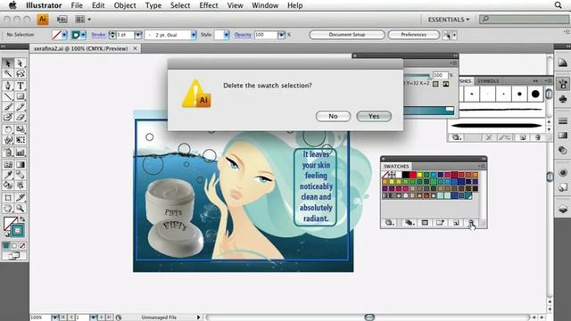Select the Direct Selection tool

(x=21, y=63)
